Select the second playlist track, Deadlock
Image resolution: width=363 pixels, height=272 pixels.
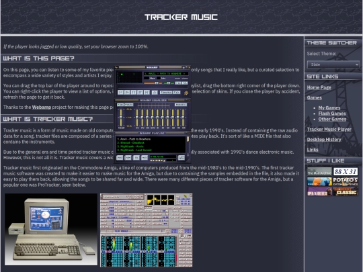coord(151,142)
